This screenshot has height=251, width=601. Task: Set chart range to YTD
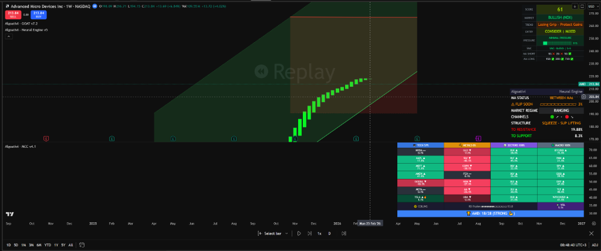48,245
